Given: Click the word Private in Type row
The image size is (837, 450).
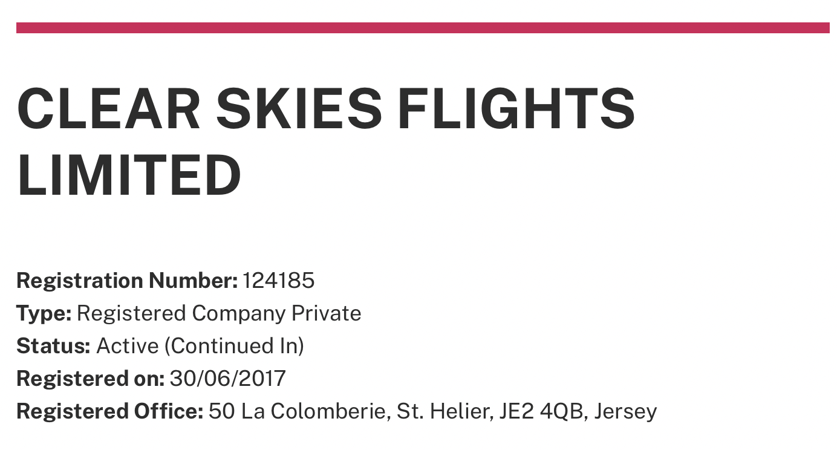Looking at the screenshot, I should click(x=327, y=313).
